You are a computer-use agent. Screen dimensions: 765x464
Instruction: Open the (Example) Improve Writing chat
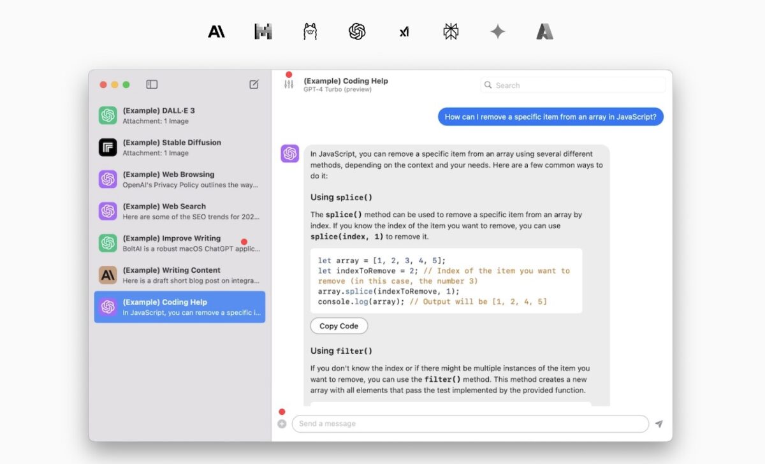click(x=180, y=243)
